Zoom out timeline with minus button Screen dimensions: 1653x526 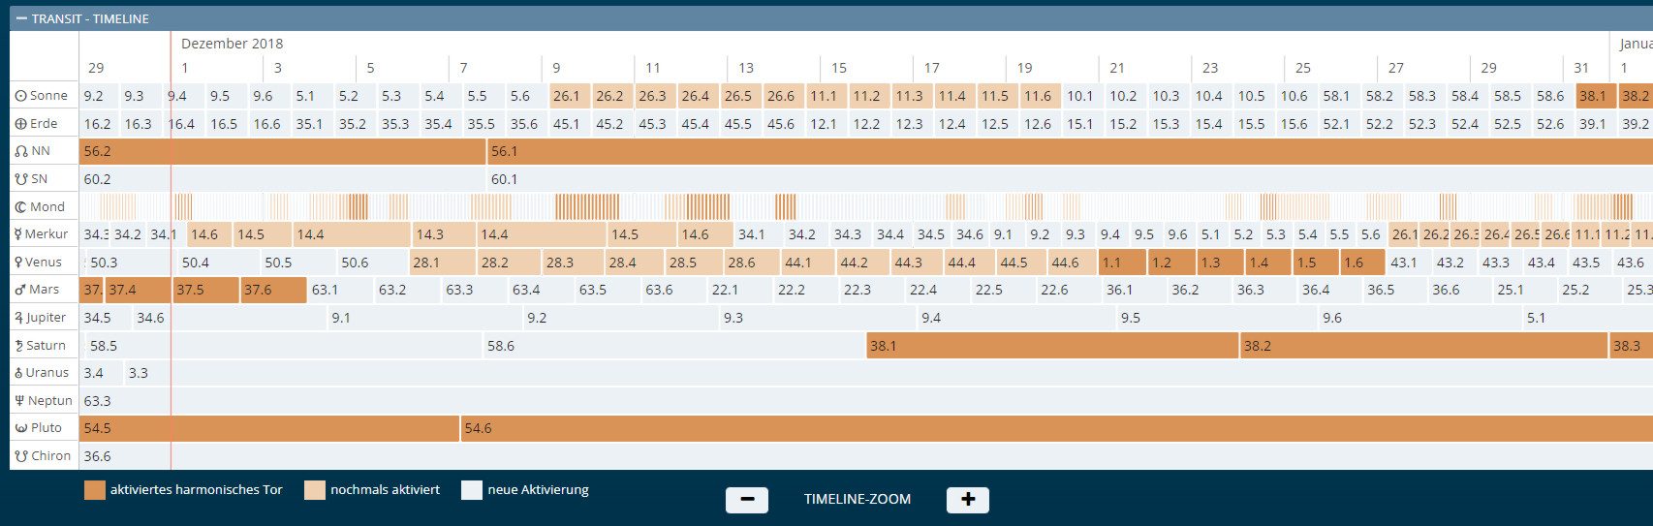[746, 500]
